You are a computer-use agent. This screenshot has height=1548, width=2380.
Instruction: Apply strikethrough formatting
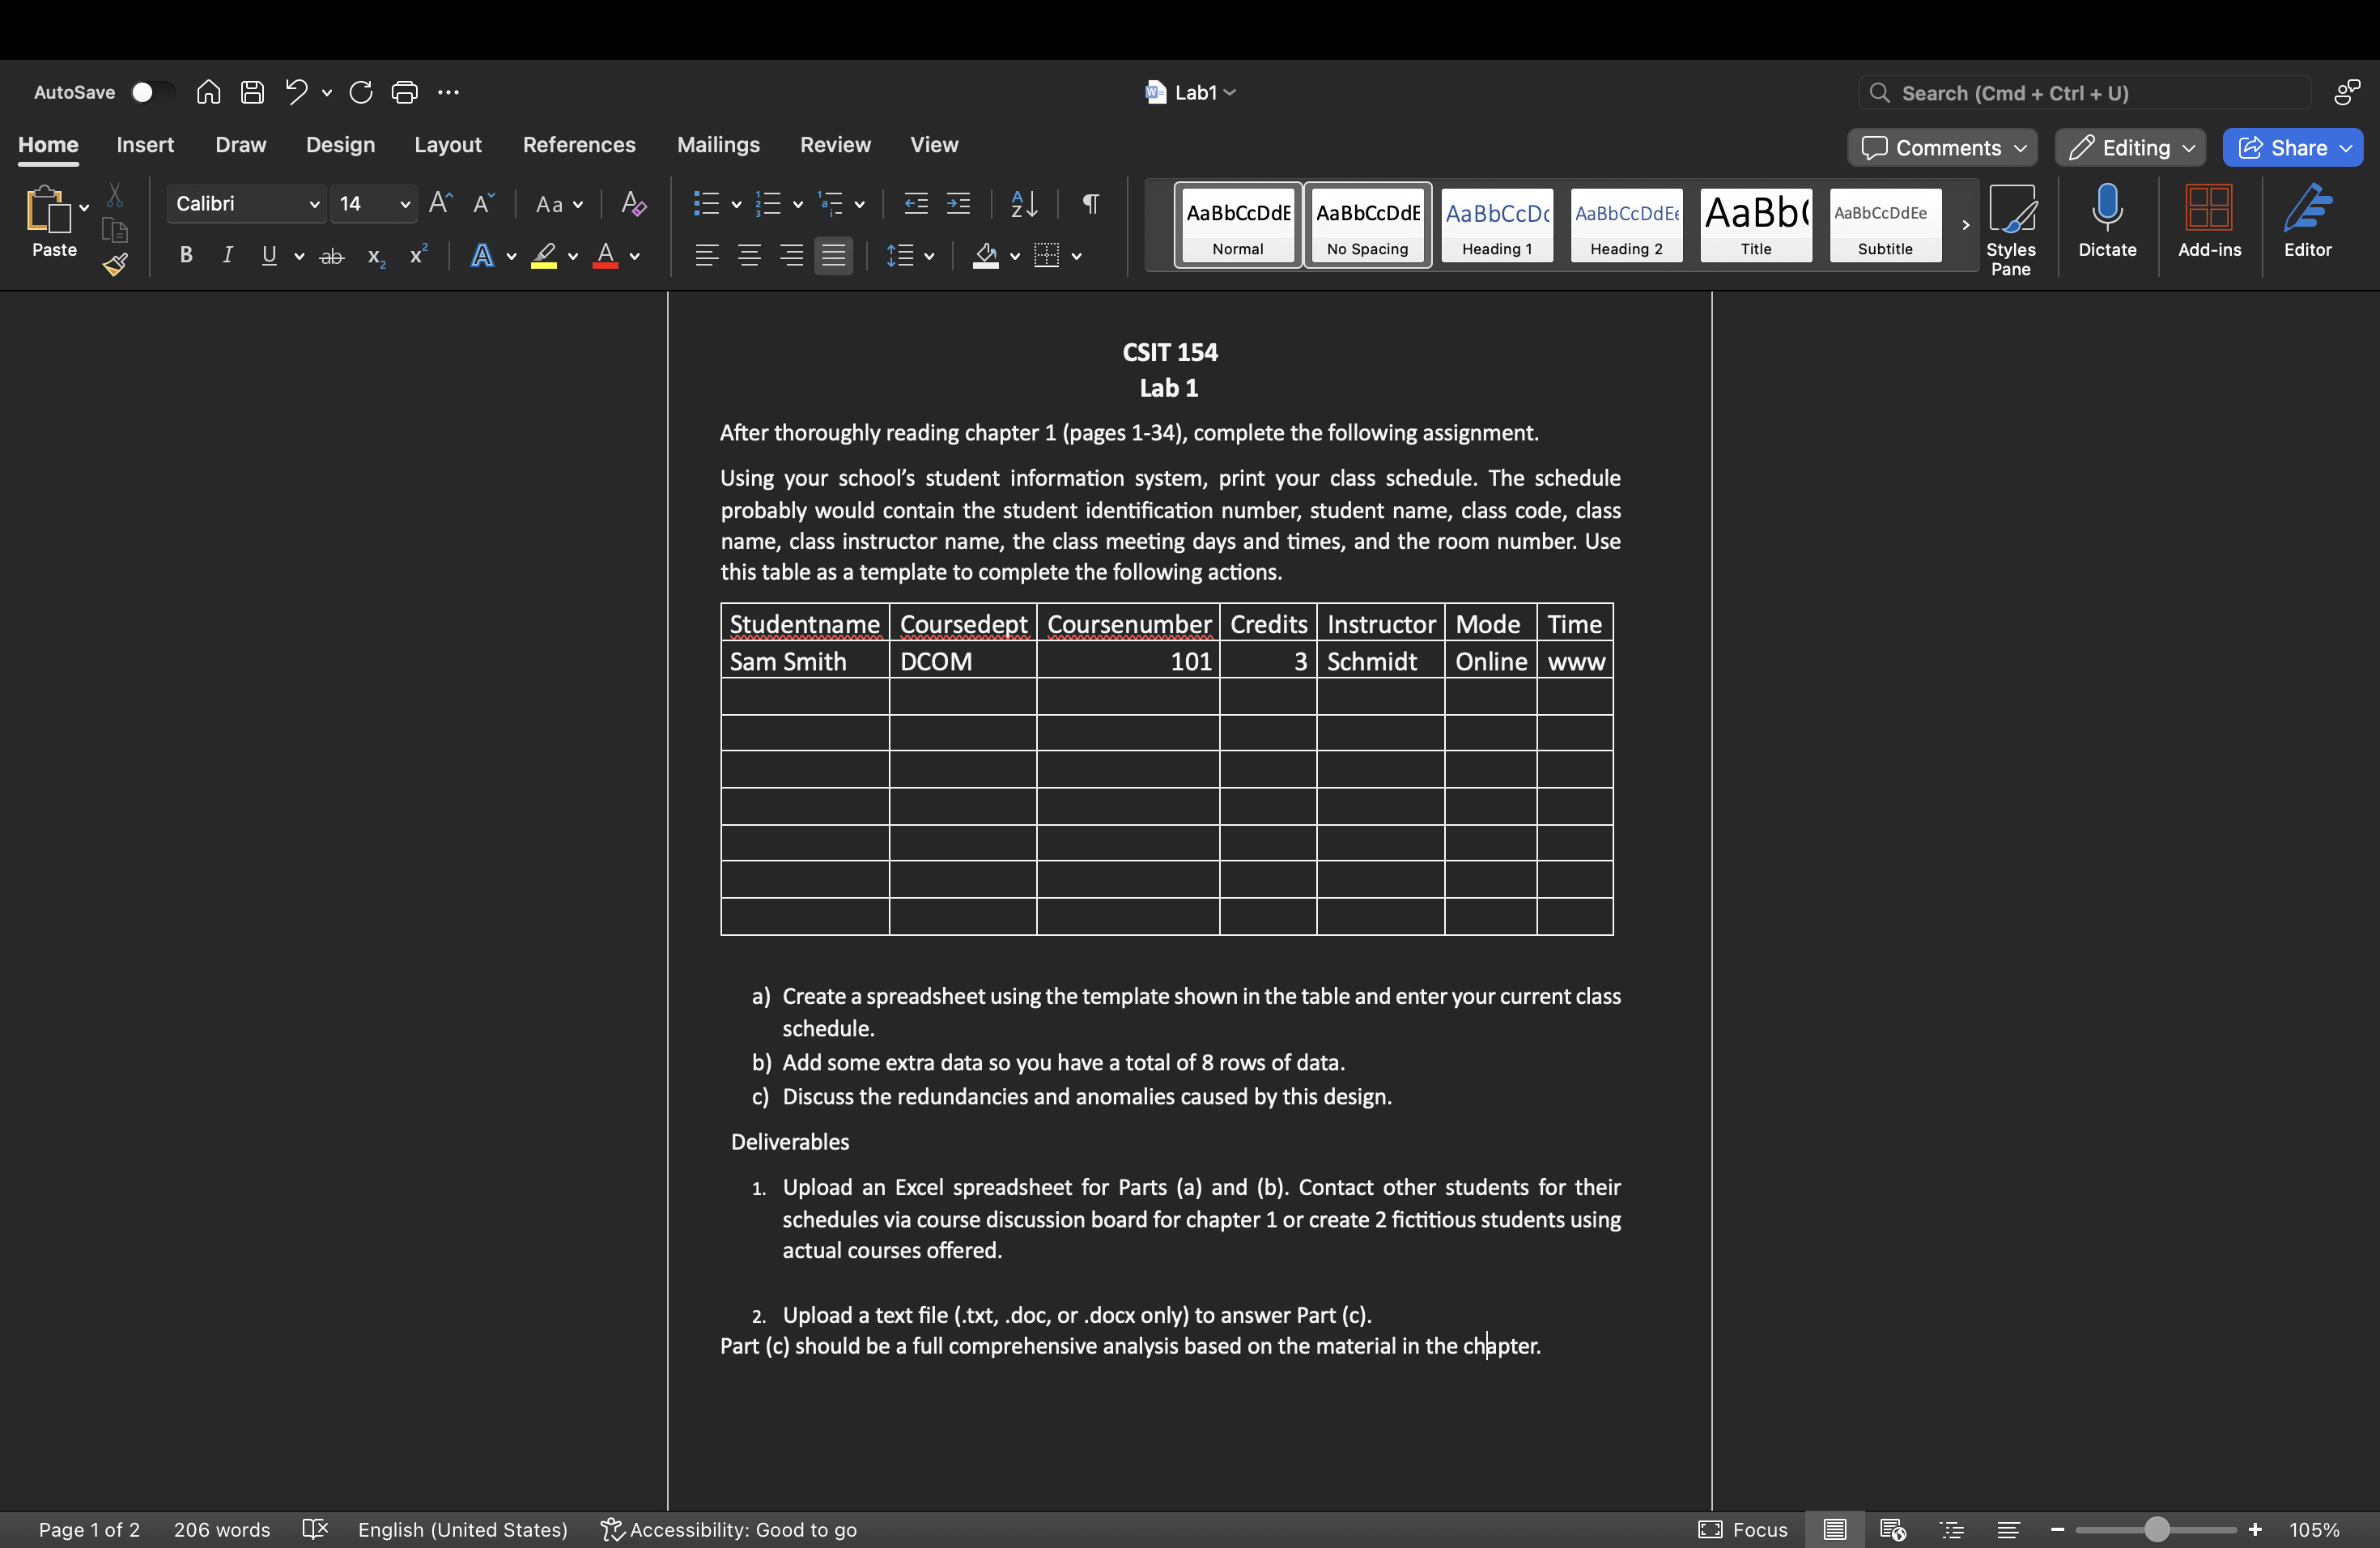pos(331,257)
